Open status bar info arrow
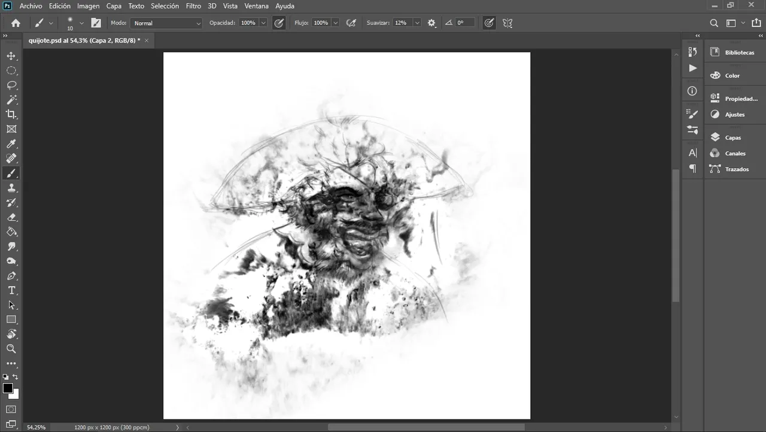The height and width of the screenshot is (432, 766). pyautogui.click(x=177, y=427)
